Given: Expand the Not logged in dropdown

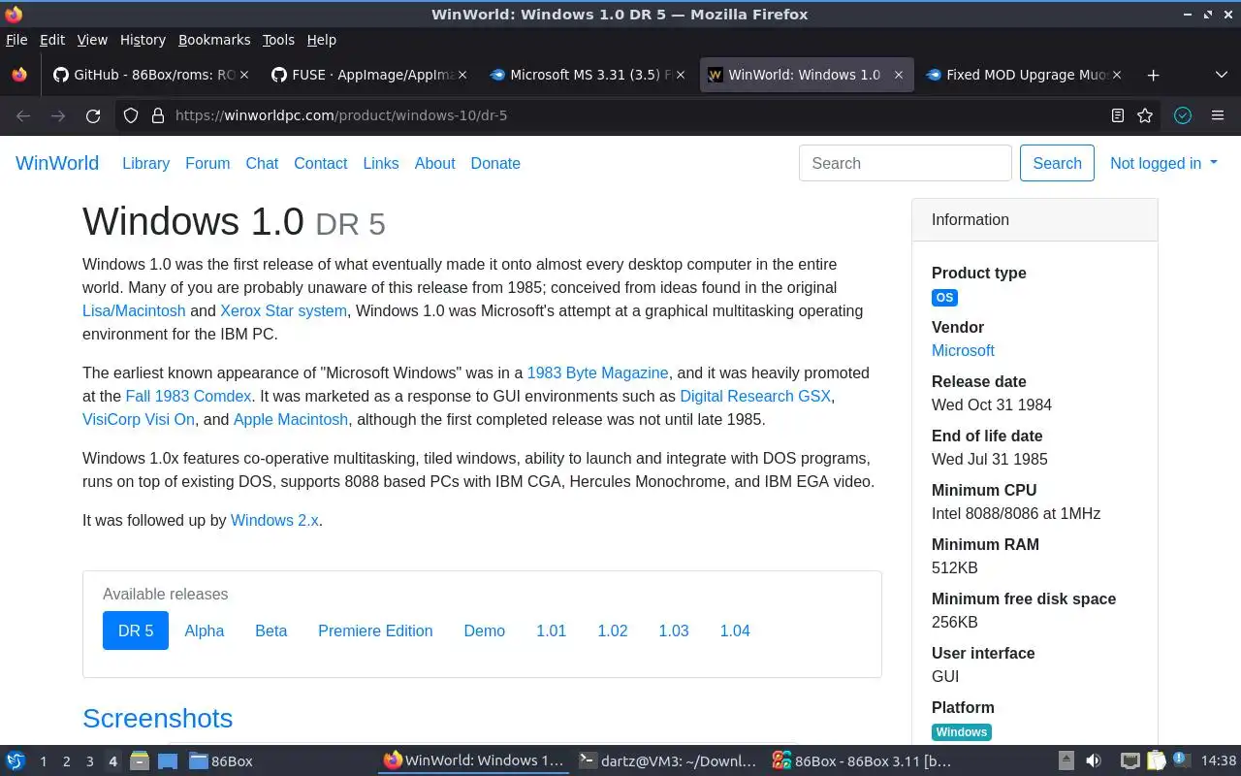Looking at the screenshot, I should [x=1163, y=163].
